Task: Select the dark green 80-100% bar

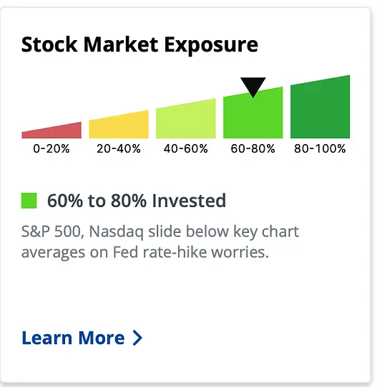Action: 320,107
